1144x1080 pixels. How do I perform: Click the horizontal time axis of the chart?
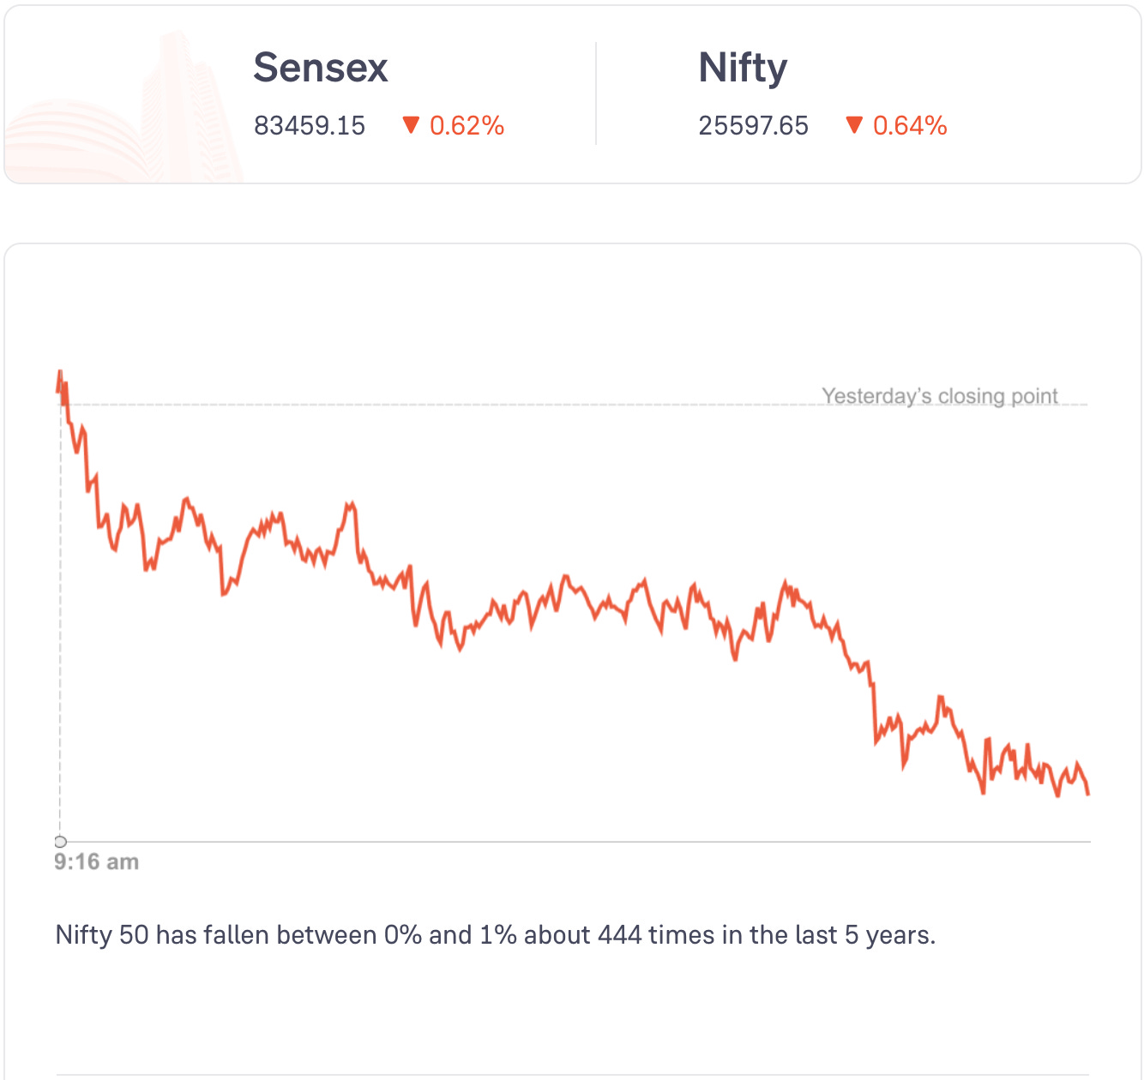click(x=575, y=842)
